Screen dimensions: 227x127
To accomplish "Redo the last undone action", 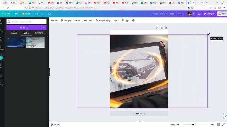I will point(43,14).
